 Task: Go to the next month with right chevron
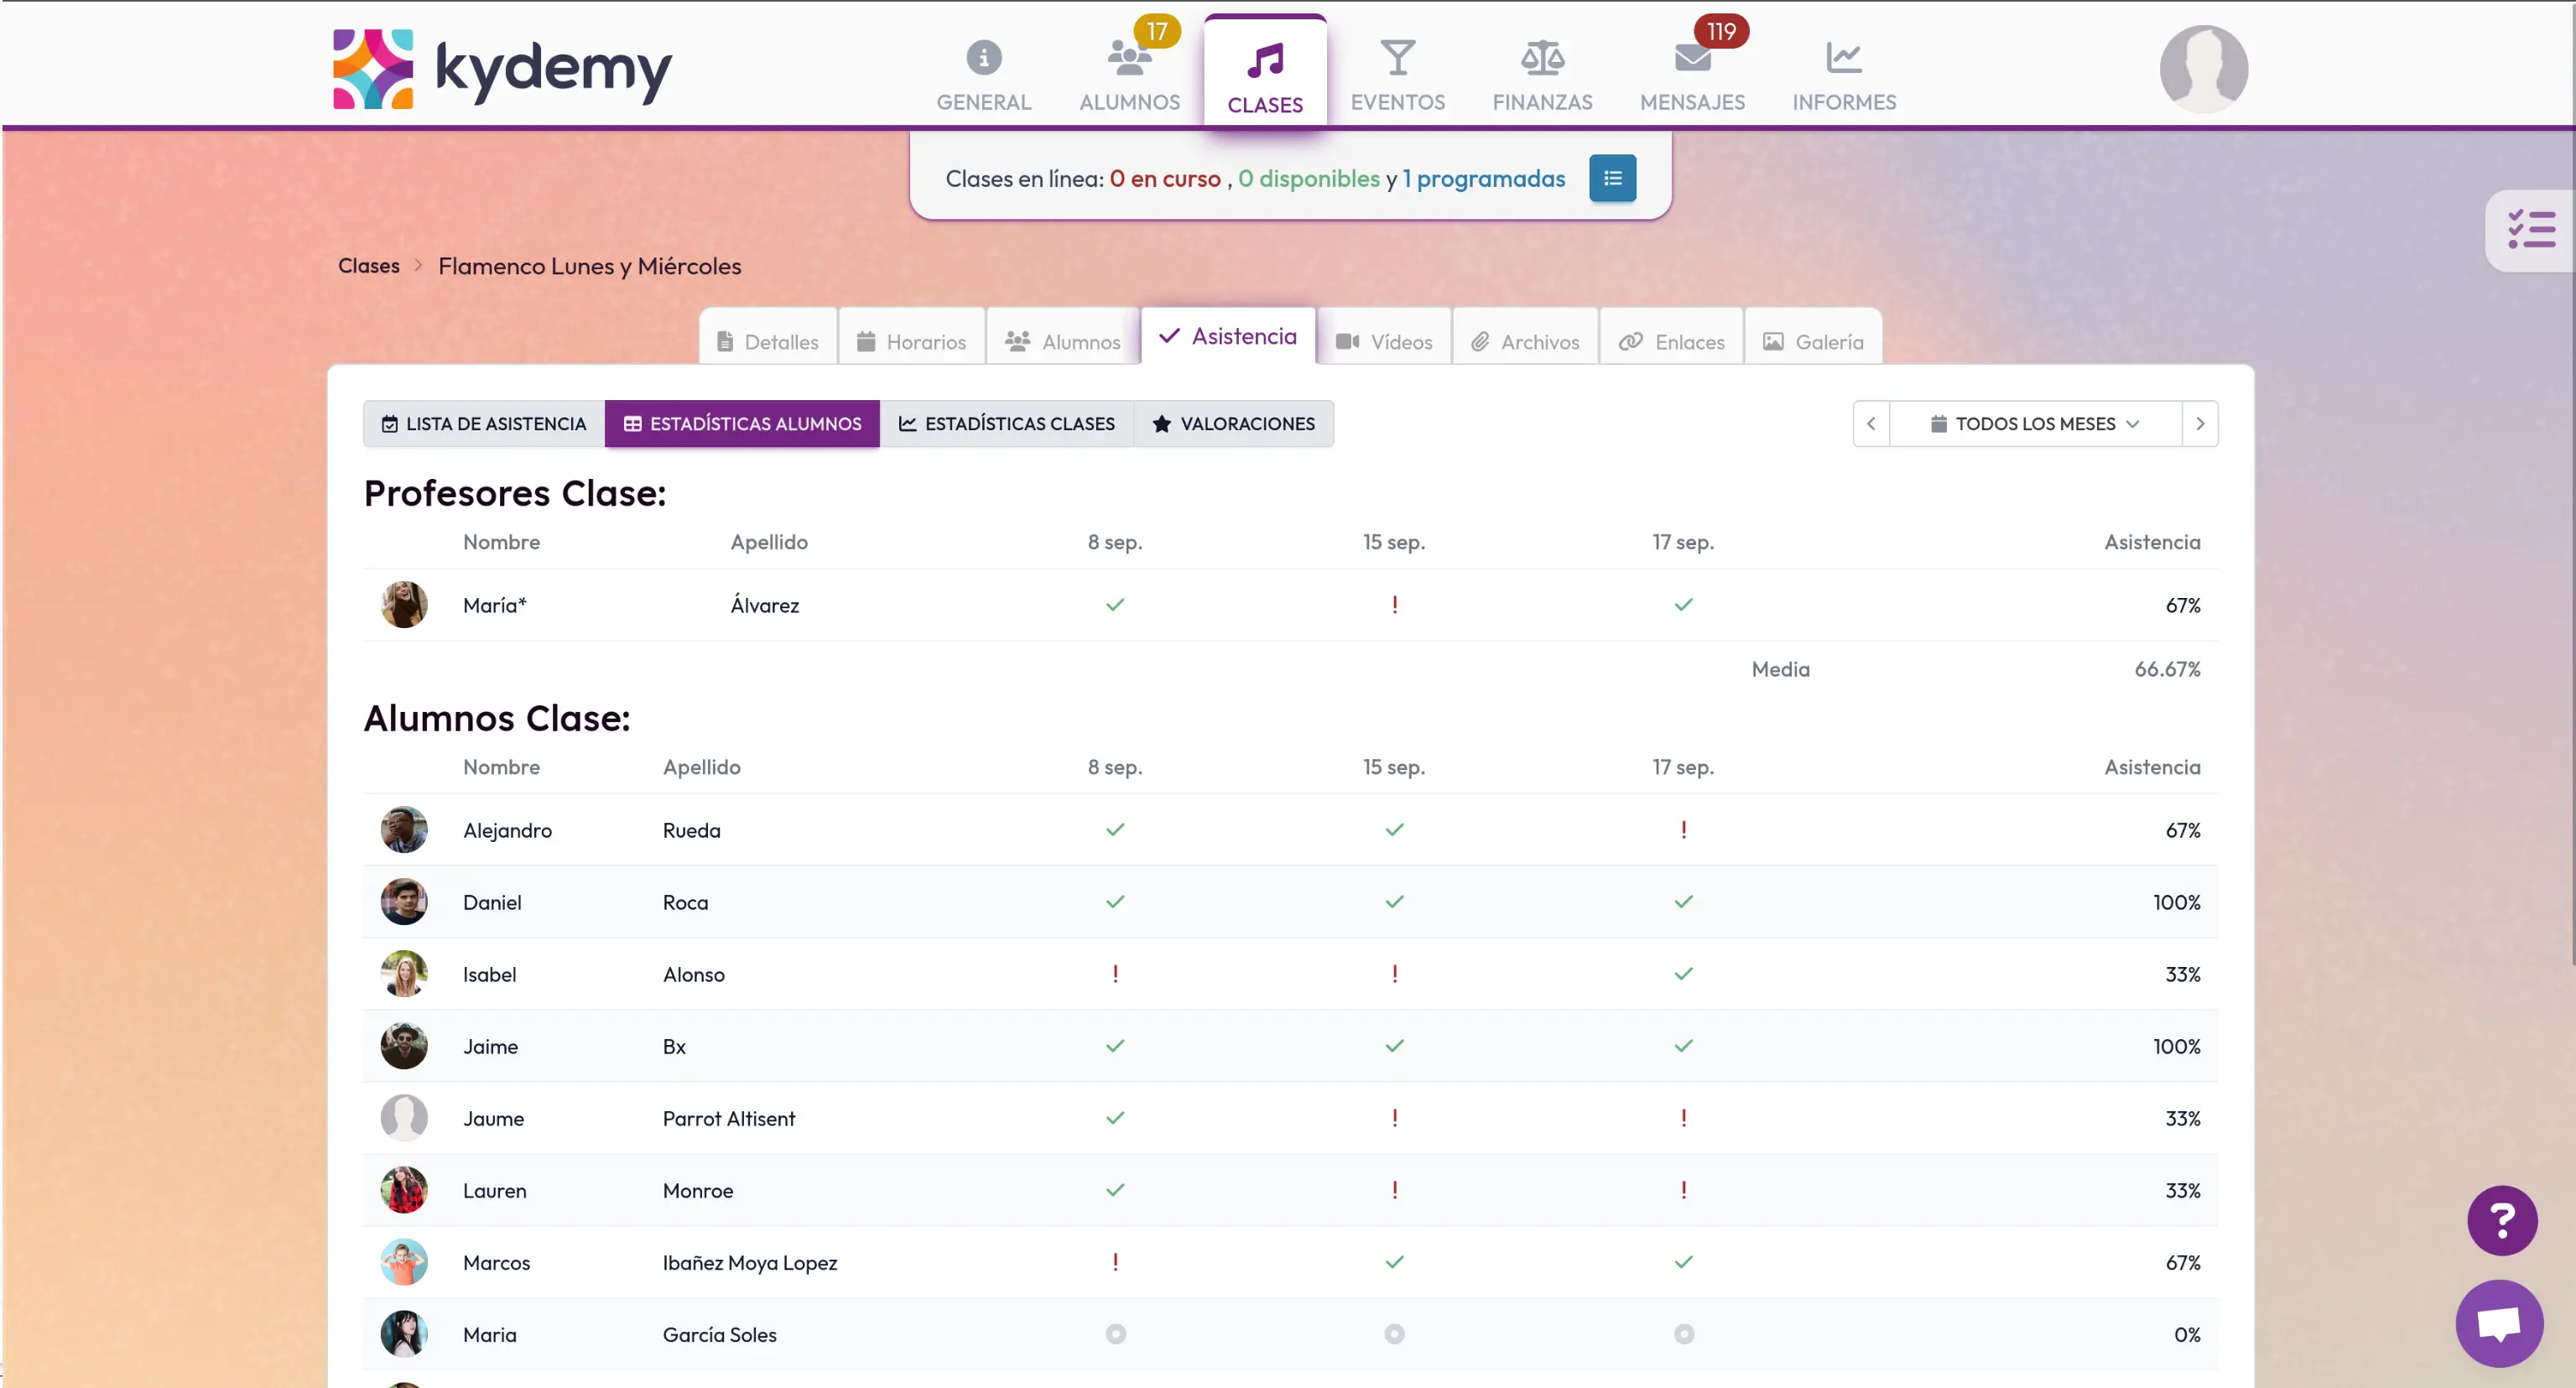click(2199, 424)
